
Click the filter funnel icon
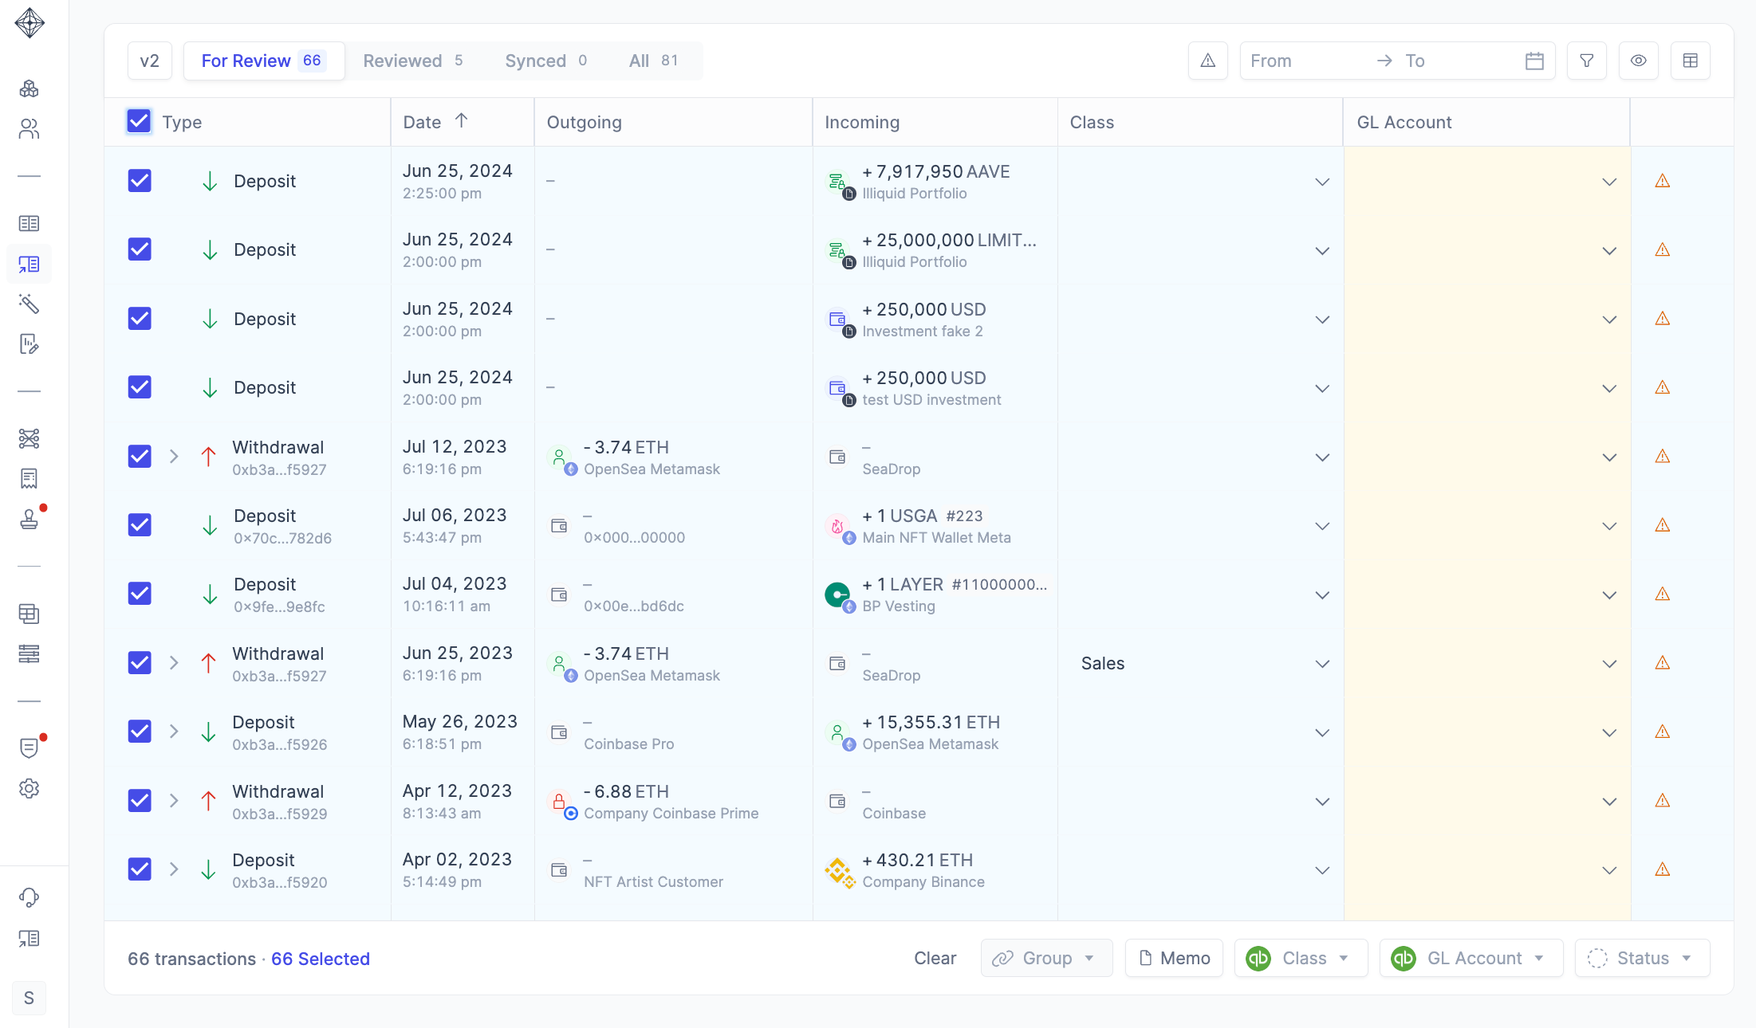coord(1586,61)
